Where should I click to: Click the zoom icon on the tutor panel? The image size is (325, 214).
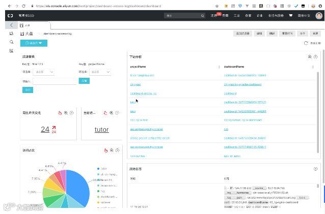tap(111, 113)
